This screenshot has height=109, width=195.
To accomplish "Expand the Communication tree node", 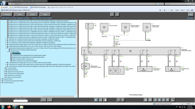I will point(4,68).
